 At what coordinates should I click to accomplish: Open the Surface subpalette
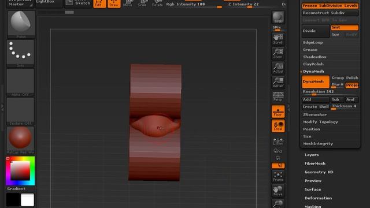pyautogui.click(x=313, y=190)
